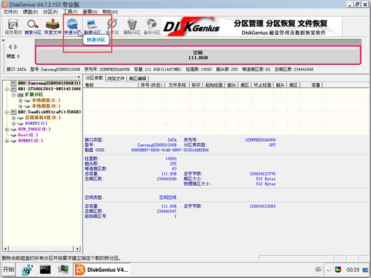Go to the next disk with right arrow
The height and width of the screenshot is (278, 371).
tap(15, 47)
